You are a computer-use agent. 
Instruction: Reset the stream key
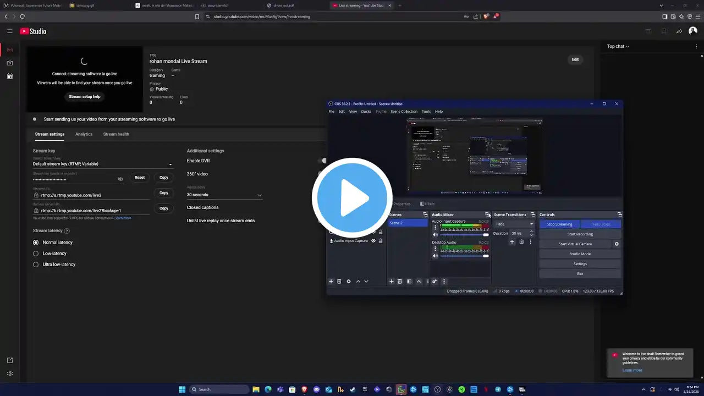[140, 178]
